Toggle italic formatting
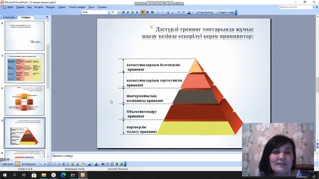The width and height of the screenshot is (319, 179). point(128,12)
